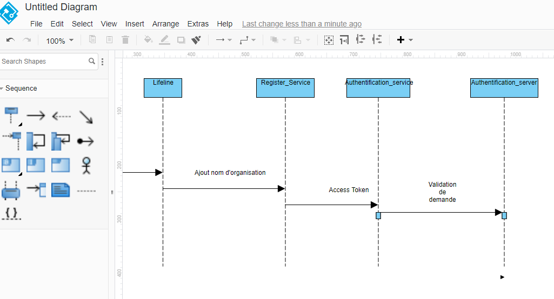Open the connection arrow style dropdown
This screenshot has width=554, height=299.
(223, 40)
